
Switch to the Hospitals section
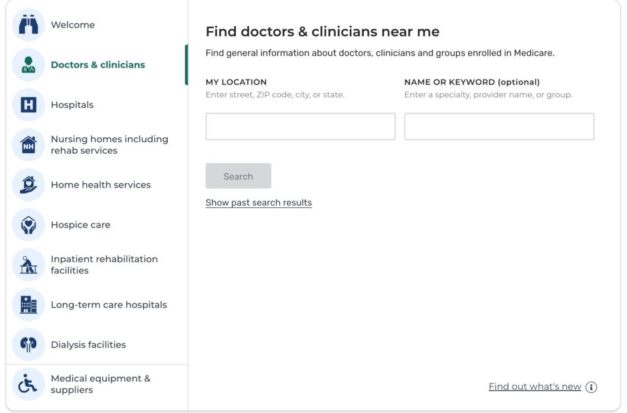72,104
